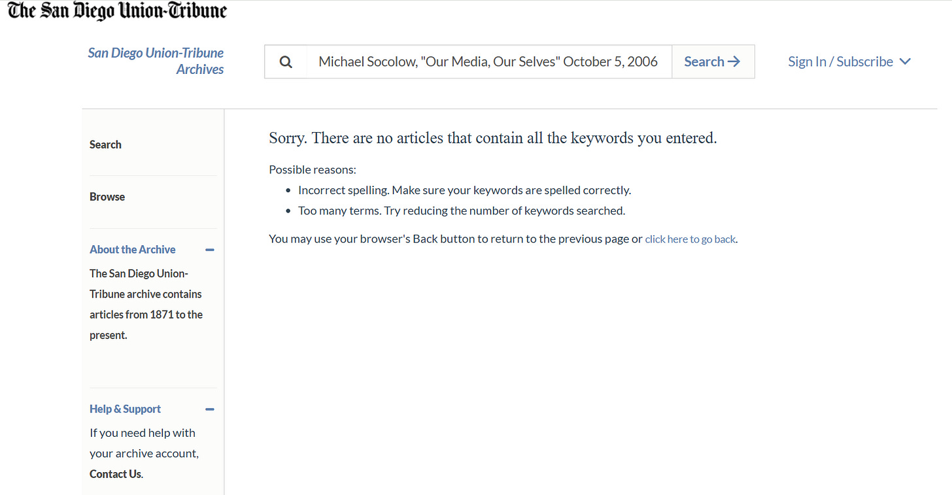The width and height of the screenshot is (952, 495).
Task: Click the 'Sorry. There are no articles' message
Action: click(493, 138)
